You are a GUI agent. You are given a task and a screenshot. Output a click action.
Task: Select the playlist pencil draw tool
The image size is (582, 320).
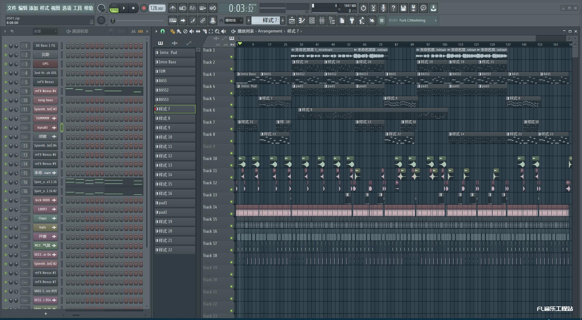tap(172, 31)
